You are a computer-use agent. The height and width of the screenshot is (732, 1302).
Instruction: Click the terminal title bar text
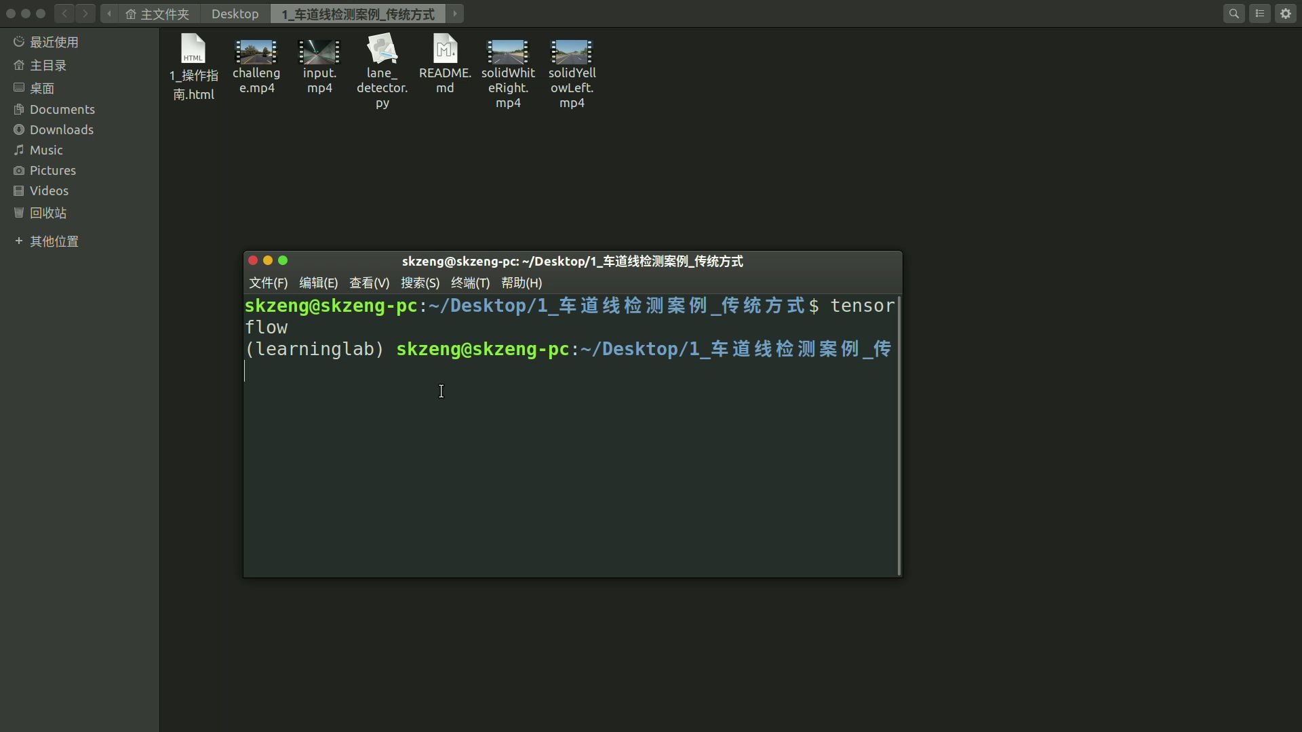[x=572, y=262]
